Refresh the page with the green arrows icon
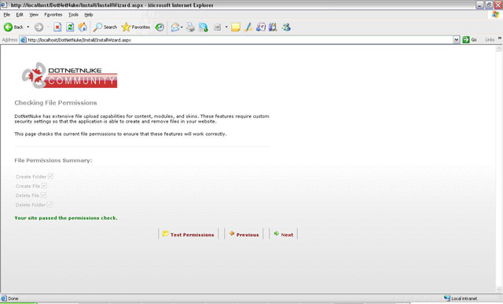503x304 pixels. pos(70,27)
